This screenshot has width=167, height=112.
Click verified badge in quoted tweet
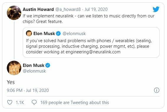pyautogui.click(x=58, y=34)
